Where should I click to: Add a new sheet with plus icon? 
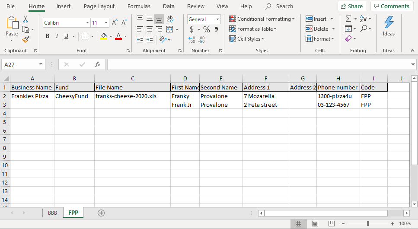tap(101, 213)
